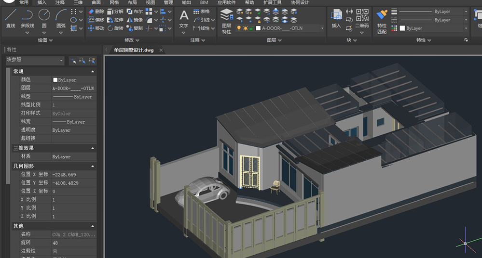Image resolution: width=482 pixels, height=258 pixels.
Task: Toggle quick select icon in properties panel
Action: coord(92,61)
